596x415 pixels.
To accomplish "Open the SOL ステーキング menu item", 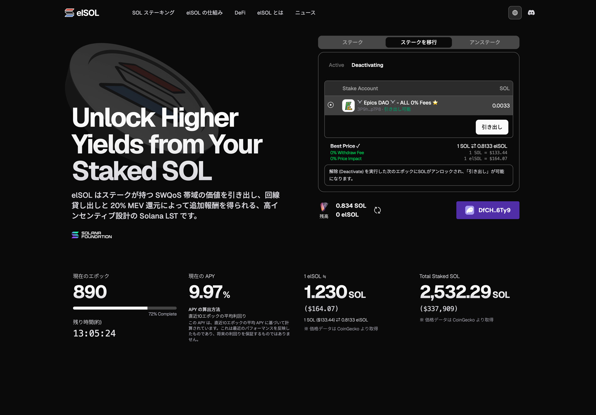I will click(153, 13).
